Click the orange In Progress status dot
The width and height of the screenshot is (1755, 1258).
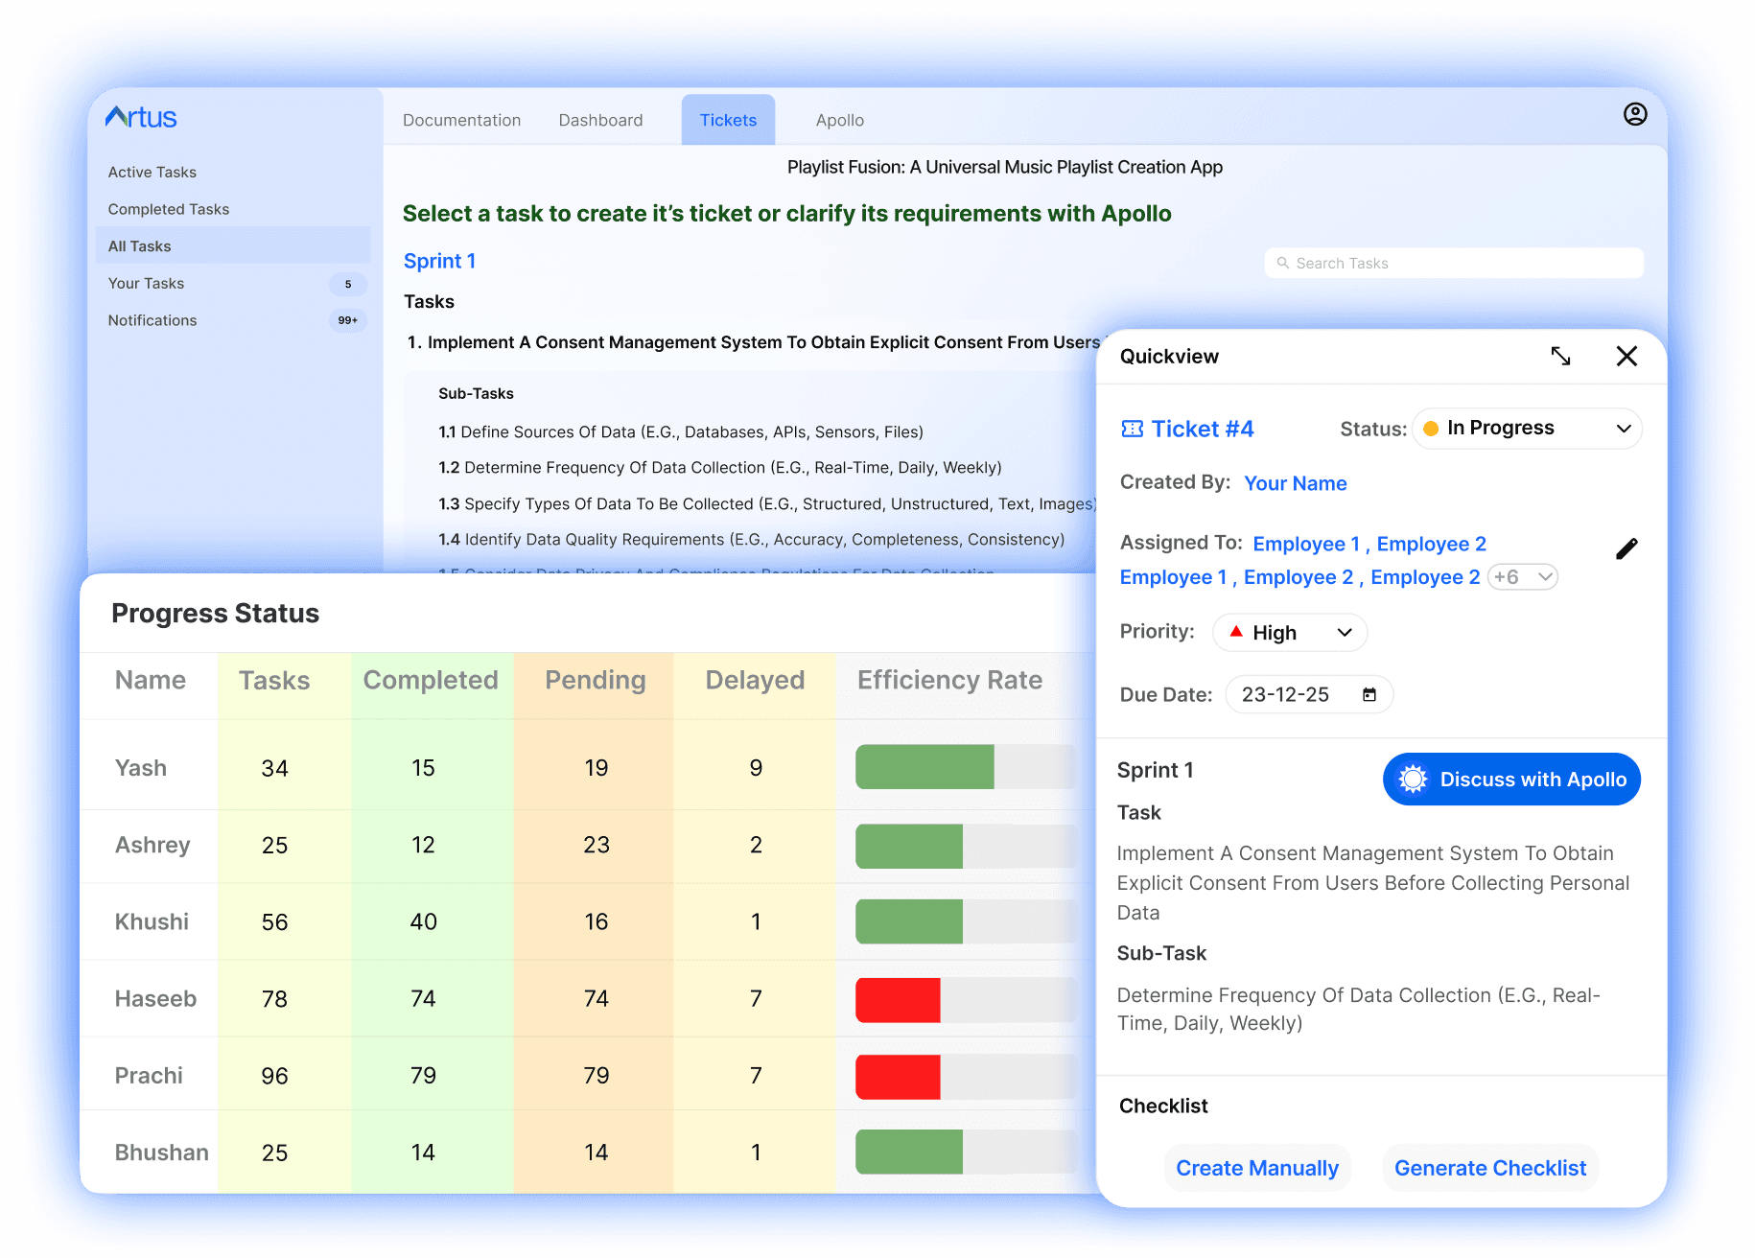pos(1430,429)
